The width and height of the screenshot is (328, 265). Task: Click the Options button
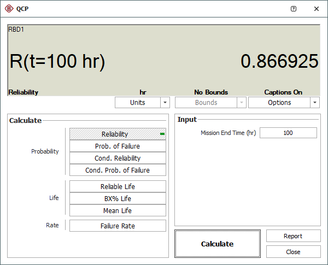point(279,103)
